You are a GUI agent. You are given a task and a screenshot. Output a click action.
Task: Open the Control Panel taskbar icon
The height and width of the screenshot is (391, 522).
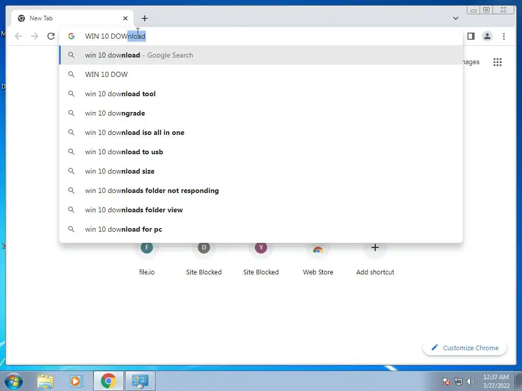coord(140,381)
